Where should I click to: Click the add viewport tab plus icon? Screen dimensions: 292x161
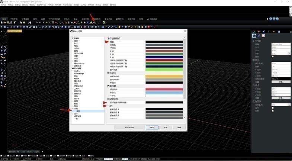pyautogui.click(x=42, y=151)
